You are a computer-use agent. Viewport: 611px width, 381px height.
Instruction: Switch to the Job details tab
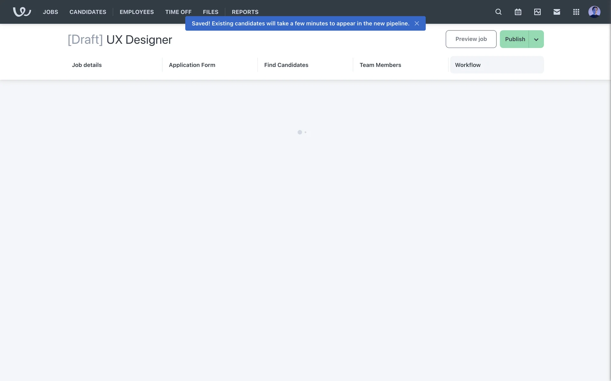87,65
